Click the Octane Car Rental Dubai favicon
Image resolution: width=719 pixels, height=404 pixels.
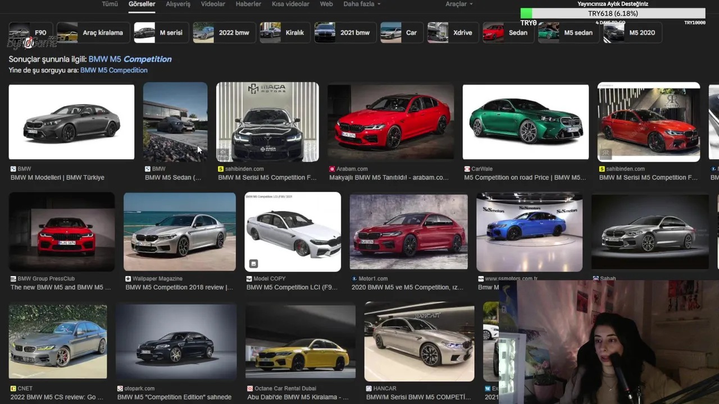250,388
